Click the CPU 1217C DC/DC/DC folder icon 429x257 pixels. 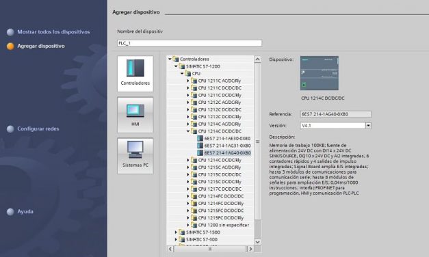click(x=194, y=189)
